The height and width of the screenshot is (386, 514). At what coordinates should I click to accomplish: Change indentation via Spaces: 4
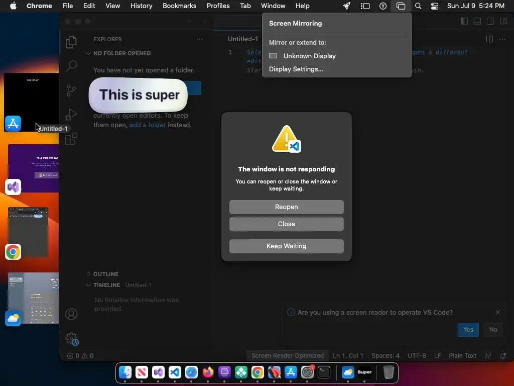[385, 355]
